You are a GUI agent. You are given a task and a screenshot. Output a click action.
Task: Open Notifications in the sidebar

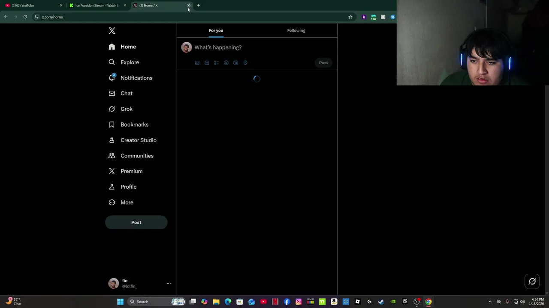point(130,78)
